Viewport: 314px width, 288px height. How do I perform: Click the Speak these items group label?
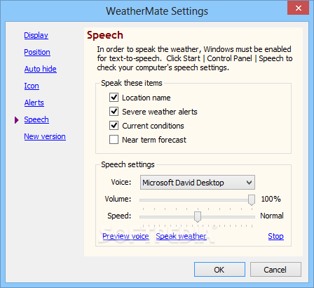(x=132, y=83)
